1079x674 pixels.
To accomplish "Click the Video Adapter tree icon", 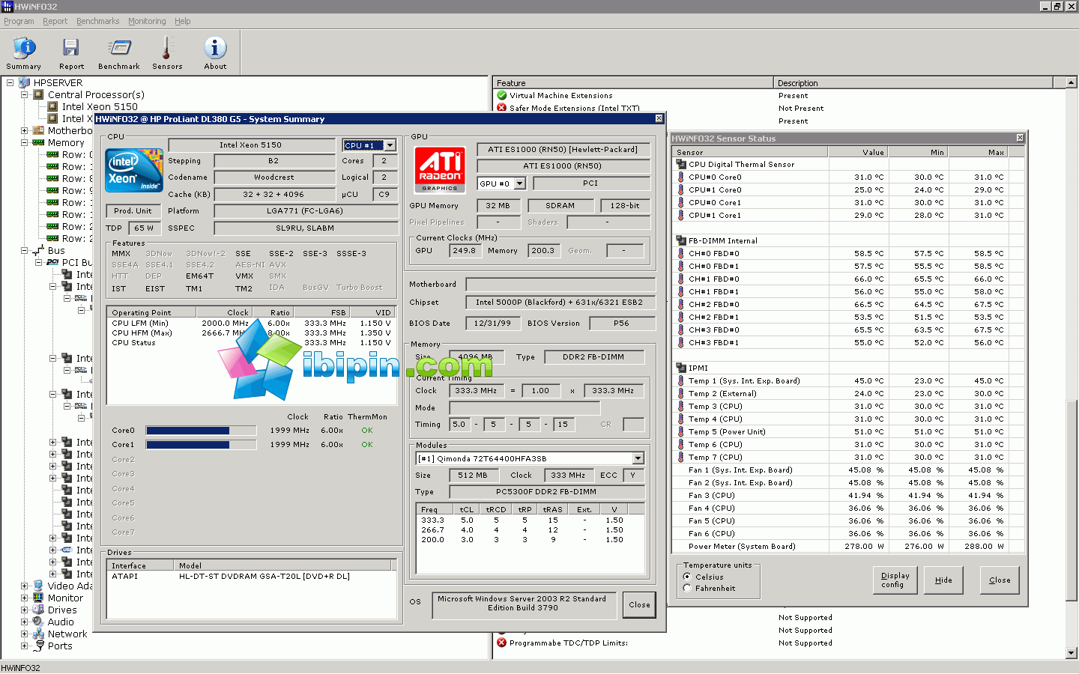I will point(39,586).
